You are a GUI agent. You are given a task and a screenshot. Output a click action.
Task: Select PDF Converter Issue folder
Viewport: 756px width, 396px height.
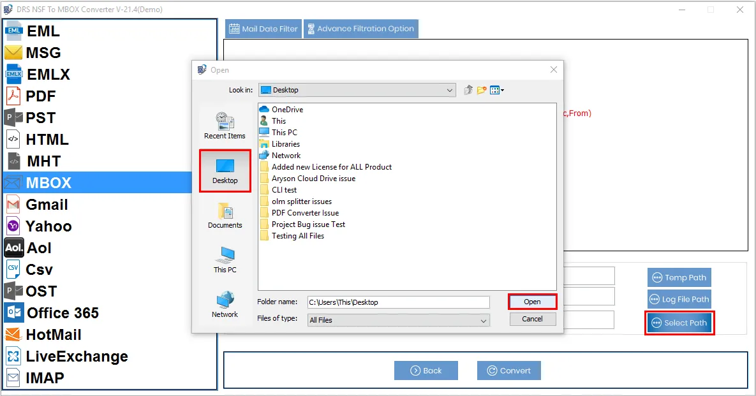(299, 213)
